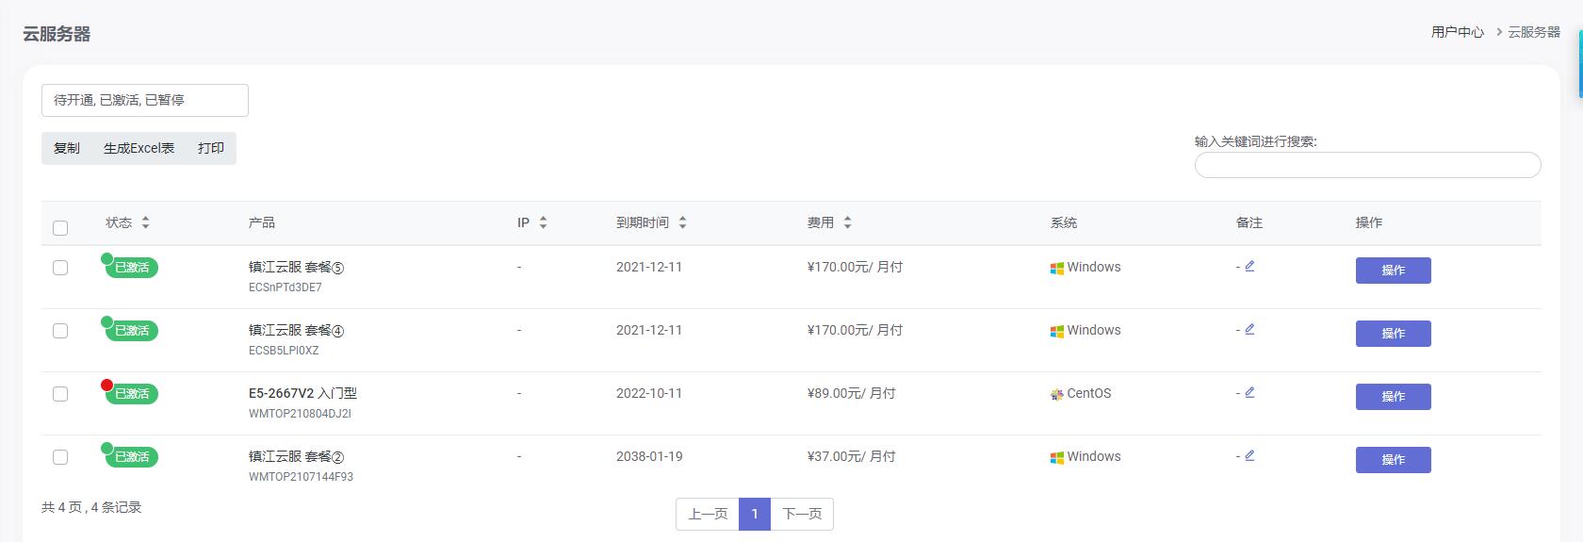Edit the note for 镇江云服 套餐⑤ row
Image resolution: width=1583 pixels, height=542 pixels.
(1249, 266)
